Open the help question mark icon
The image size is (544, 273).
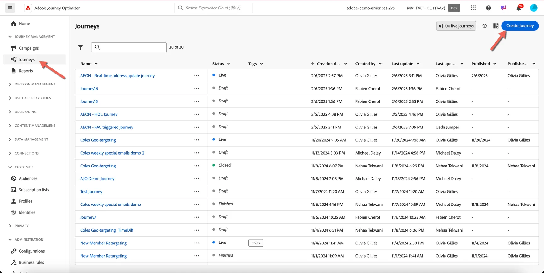coord(488,8)
